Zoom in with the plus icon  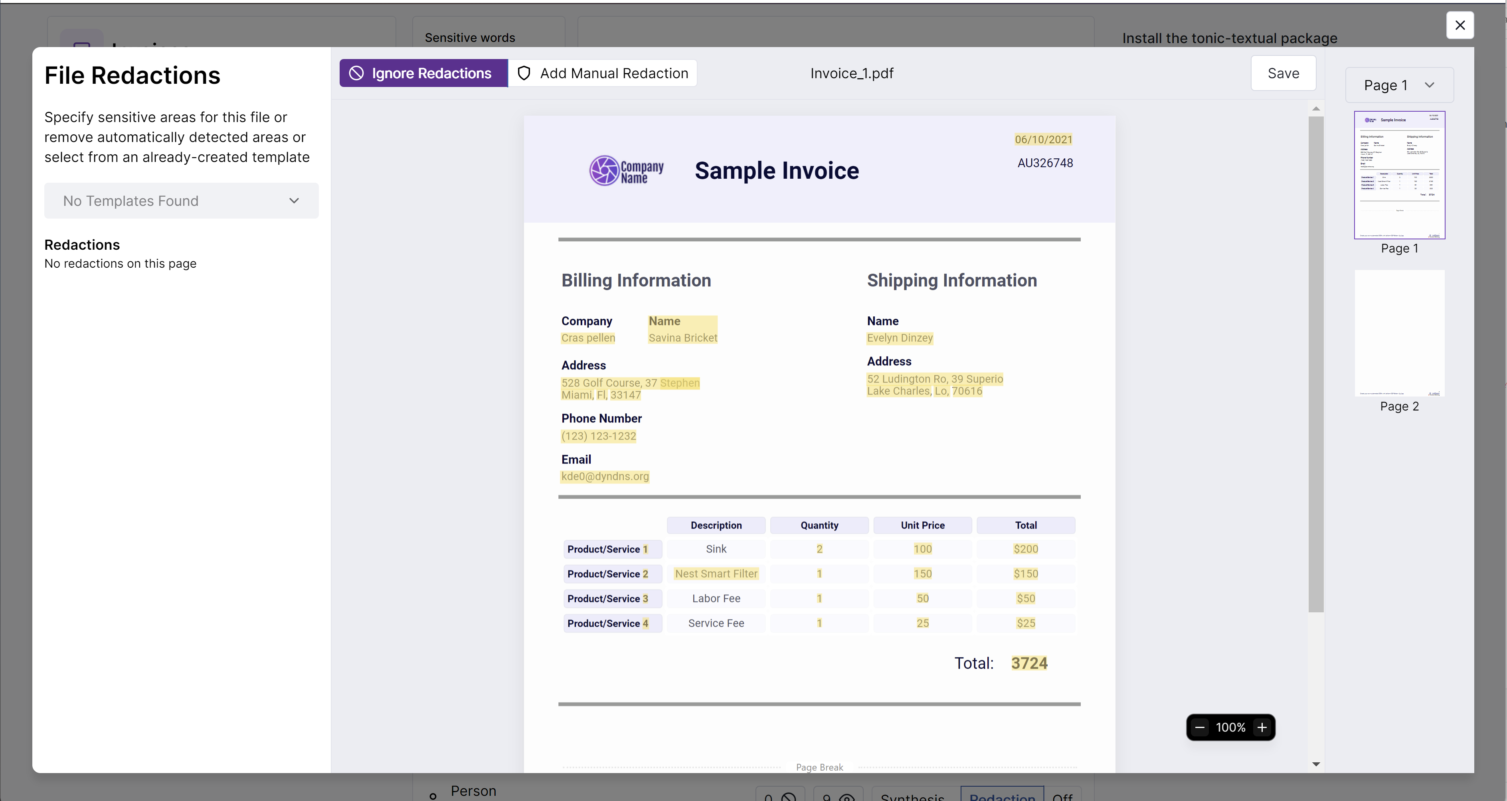(1262, 727)
